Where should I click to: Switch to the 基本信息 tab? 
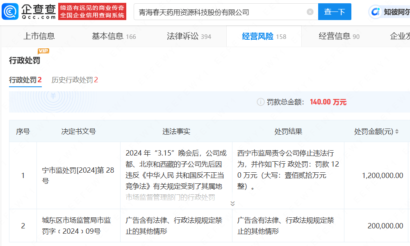point(114,36)
